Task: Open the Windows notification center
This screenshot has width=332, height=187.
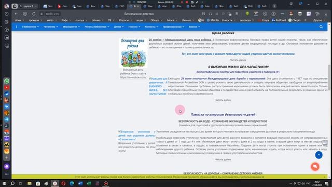Action: [326, 183]
